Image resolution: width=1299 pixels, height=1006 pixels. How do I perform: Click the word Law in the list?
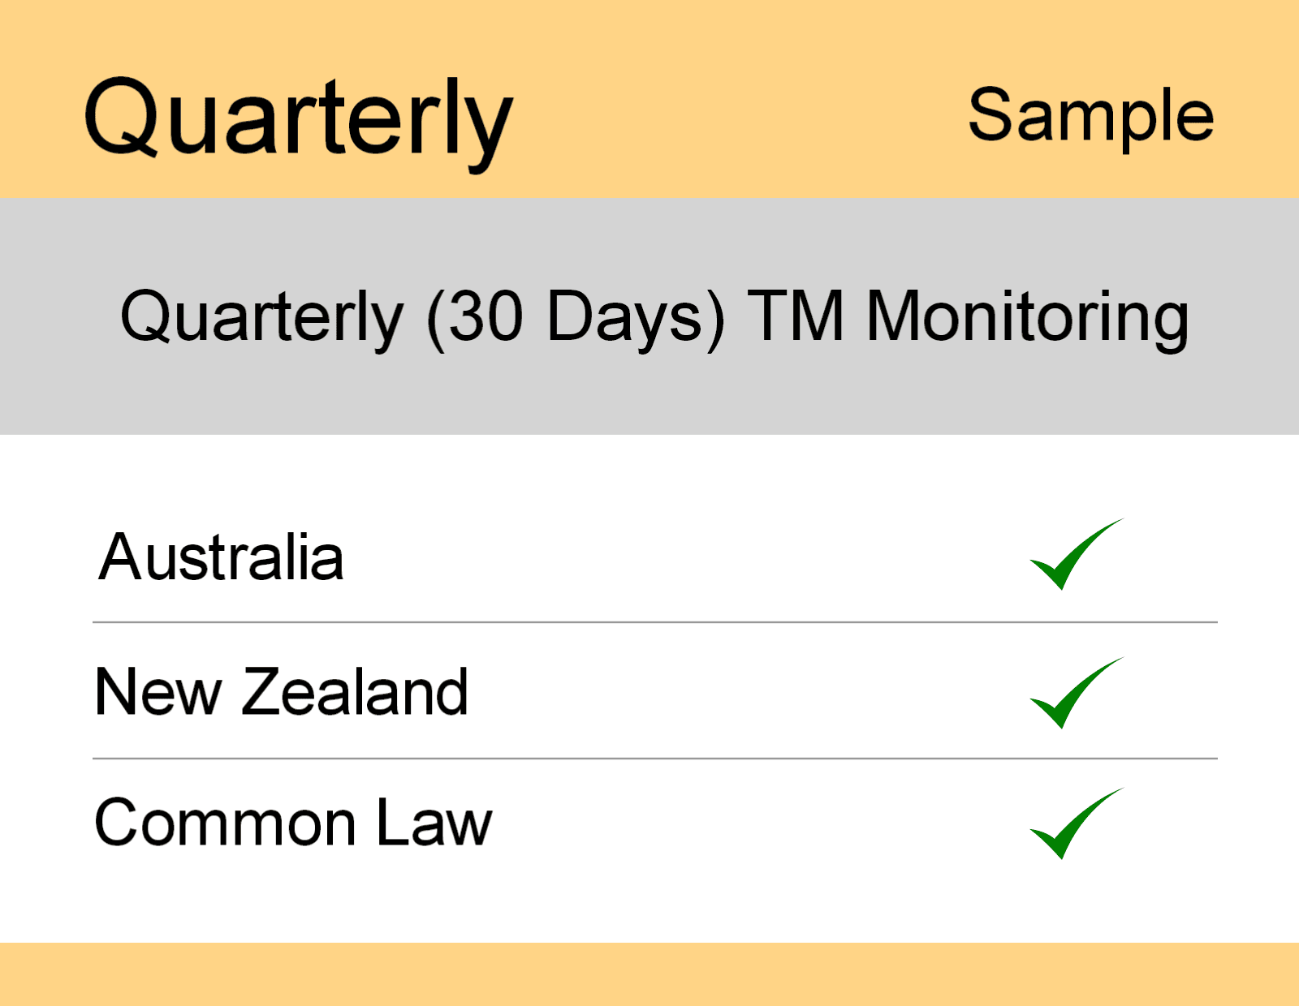tap(434, 823)
